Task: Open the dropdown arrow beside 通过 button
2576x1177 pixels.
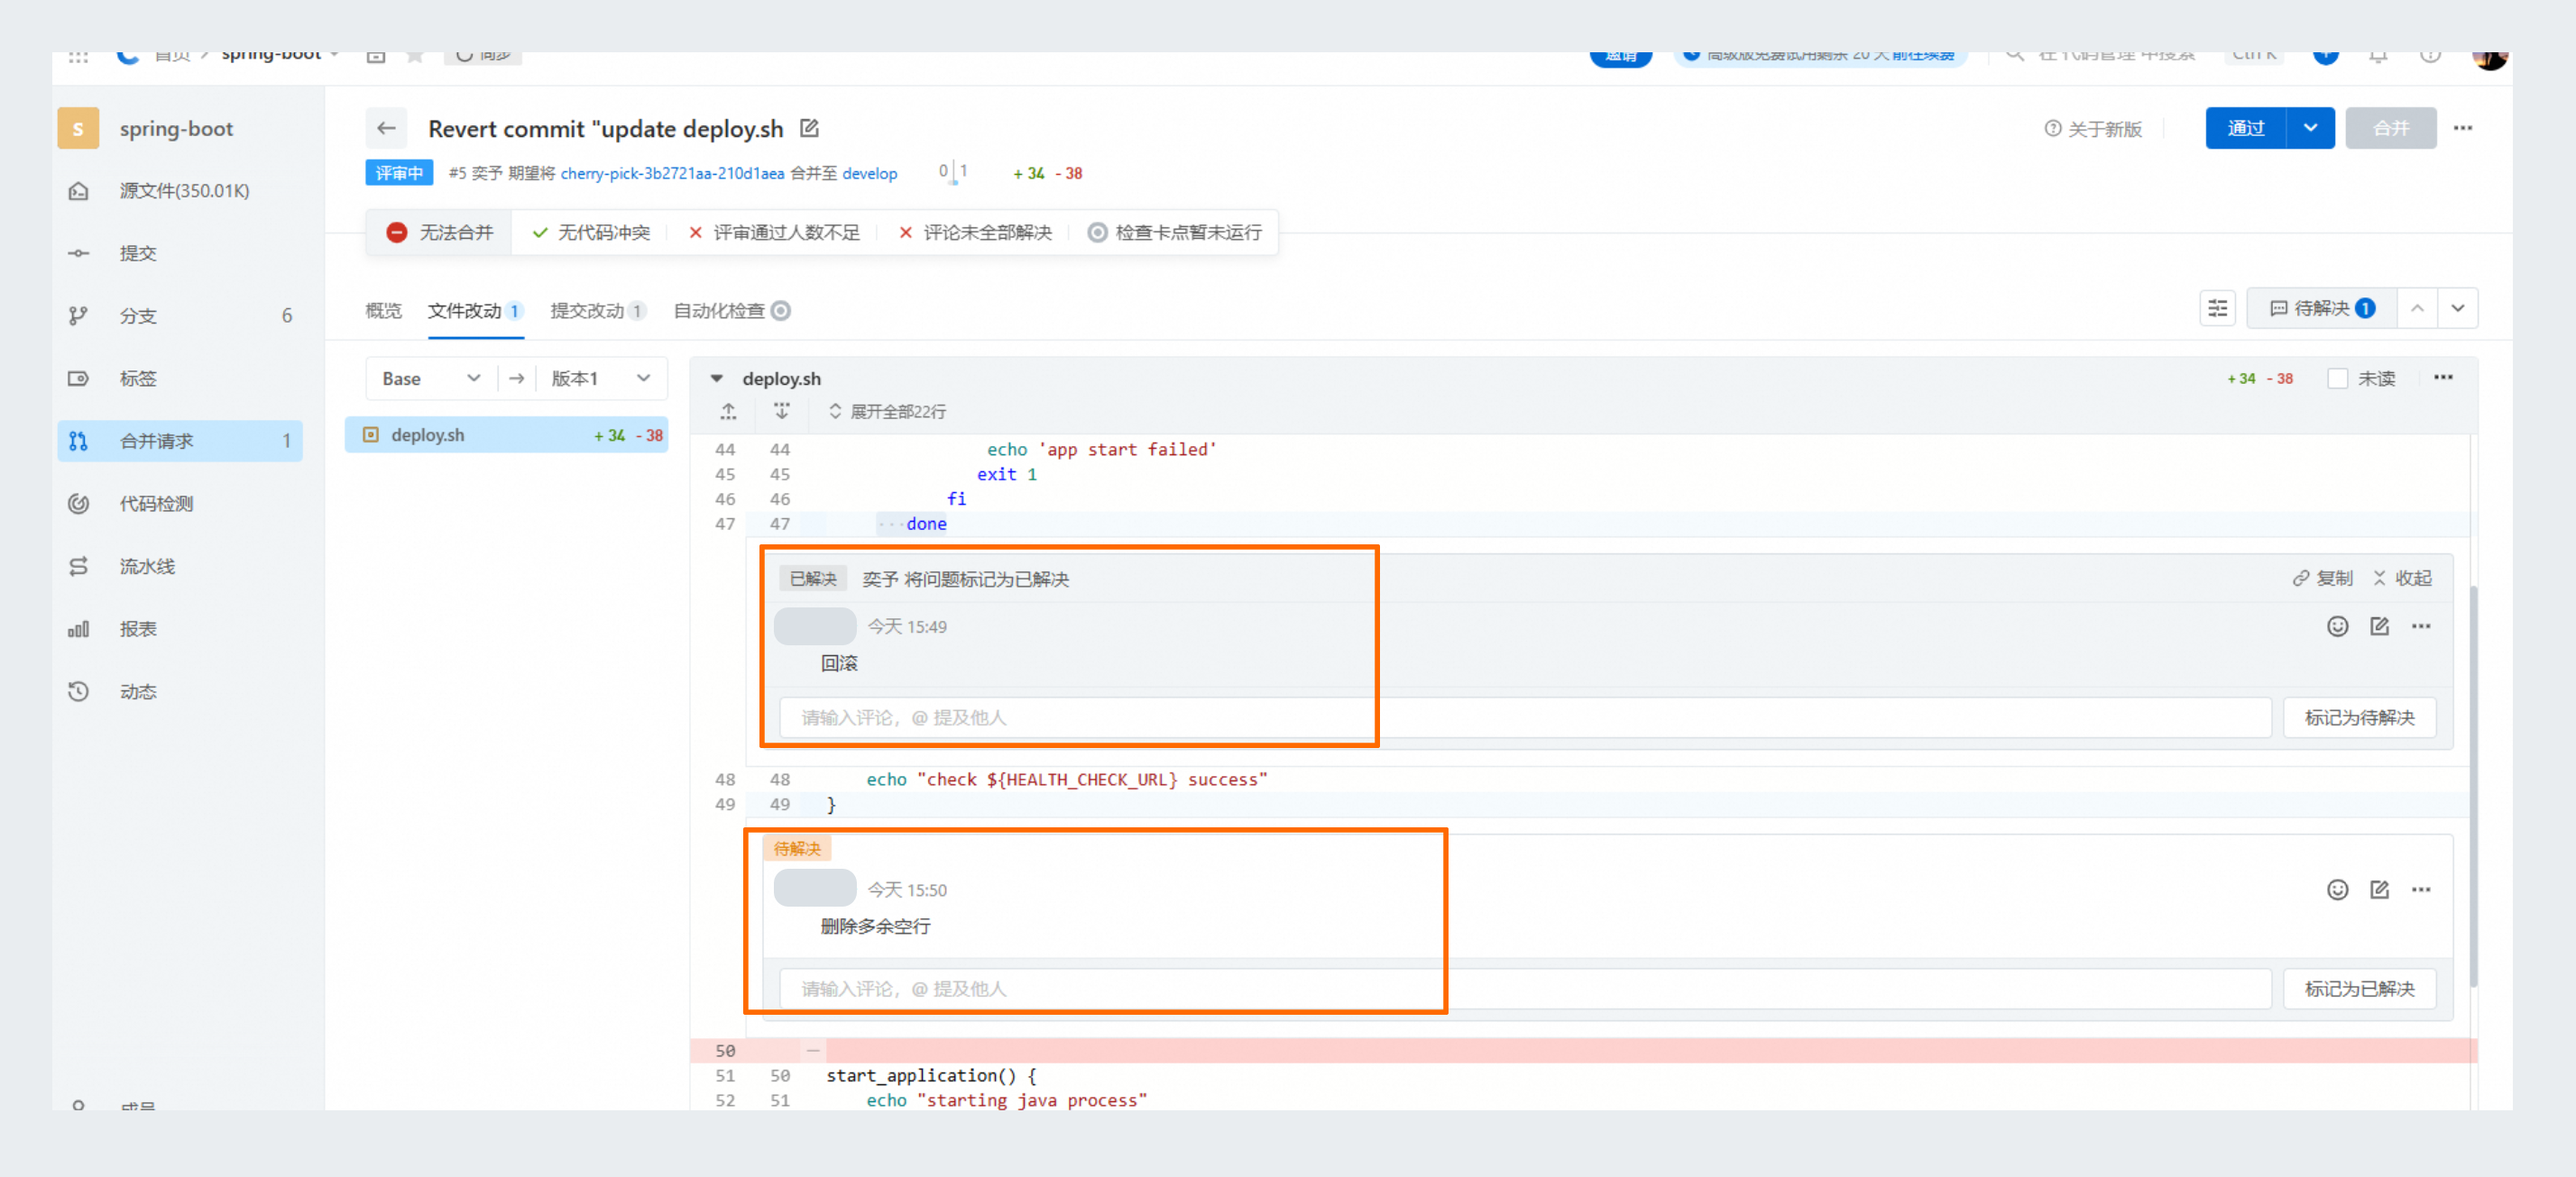Action: click(x=2310, y=128)
